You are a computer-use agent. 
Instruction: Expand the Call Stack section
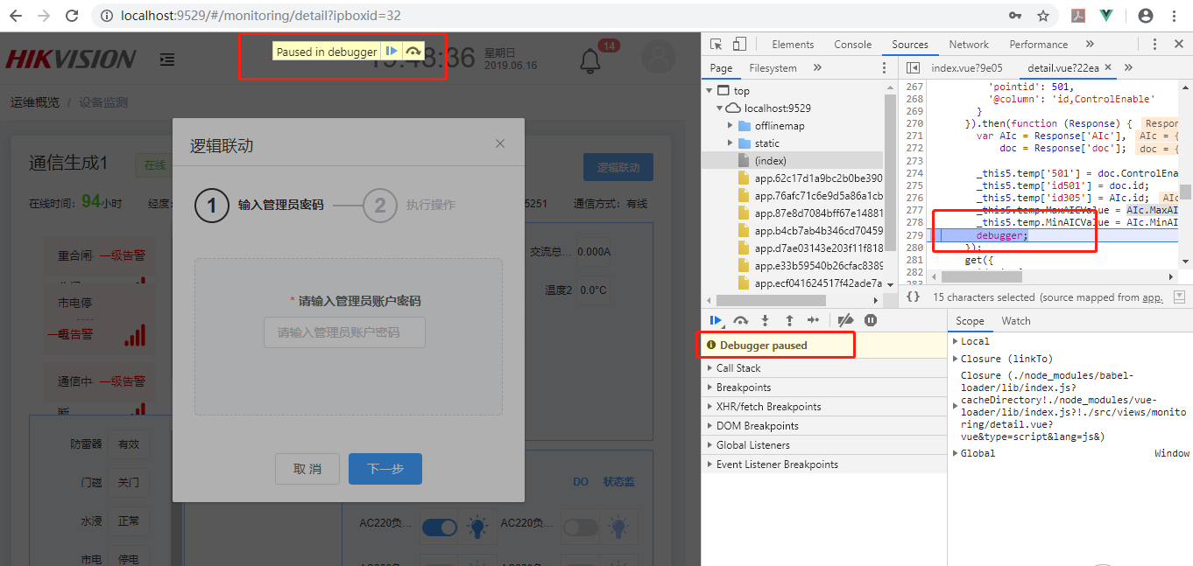pyautogui.click(x=738, y=368)
